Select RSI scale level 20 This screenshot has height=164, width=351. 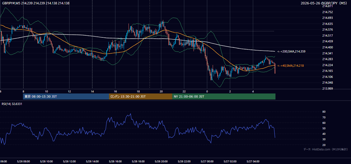[x=324, y=145]
